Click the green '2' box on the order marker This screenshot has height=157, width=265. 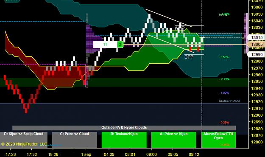120,45
